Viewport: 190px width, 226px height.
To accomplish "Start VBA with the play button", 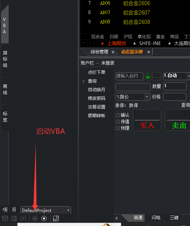I will tap(35, 218).
